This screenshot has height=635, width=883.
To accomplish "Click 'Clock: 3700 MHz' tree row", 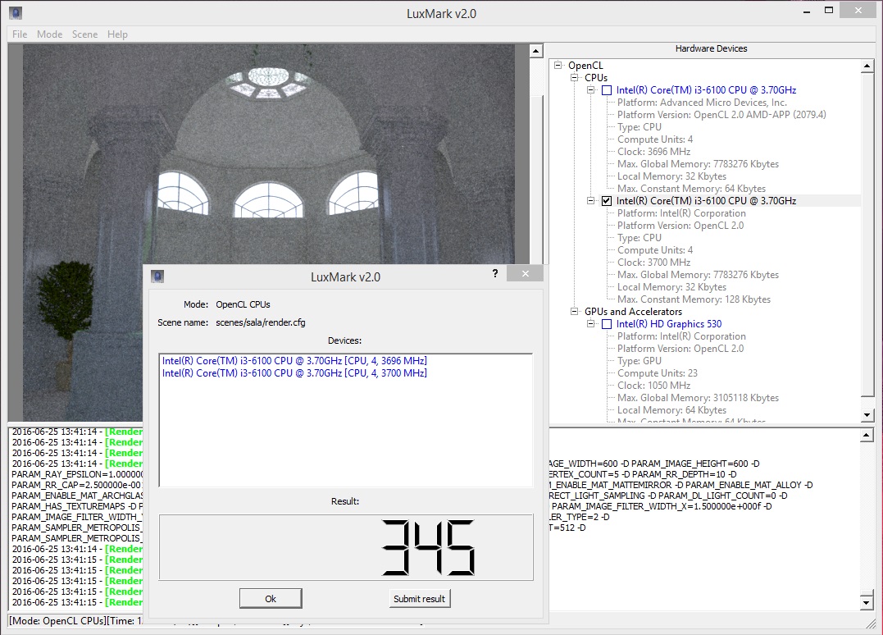I will point(653,263).
